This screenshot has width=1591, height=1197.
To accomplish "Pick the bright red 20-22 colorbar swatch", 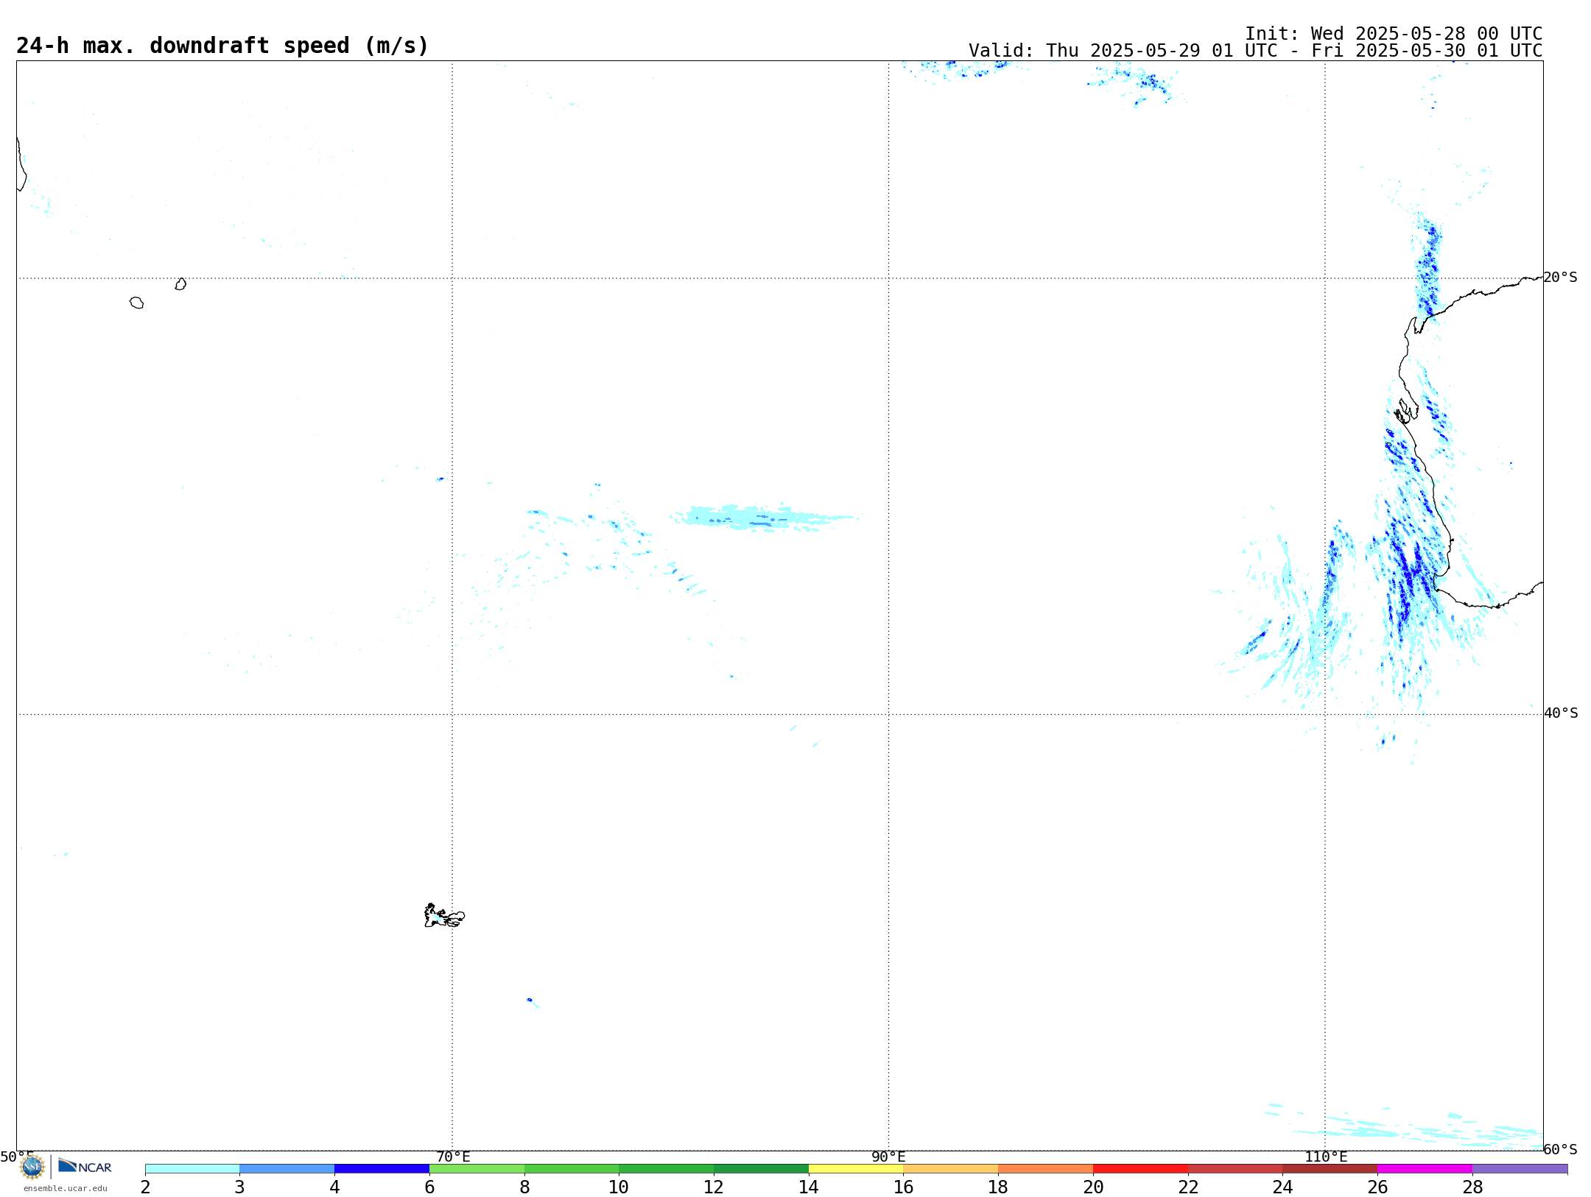I will click(1140, 1169).
